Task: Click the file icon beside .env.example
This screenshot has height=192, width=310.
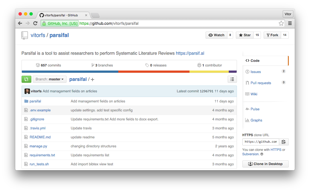Action: (26, 110)
